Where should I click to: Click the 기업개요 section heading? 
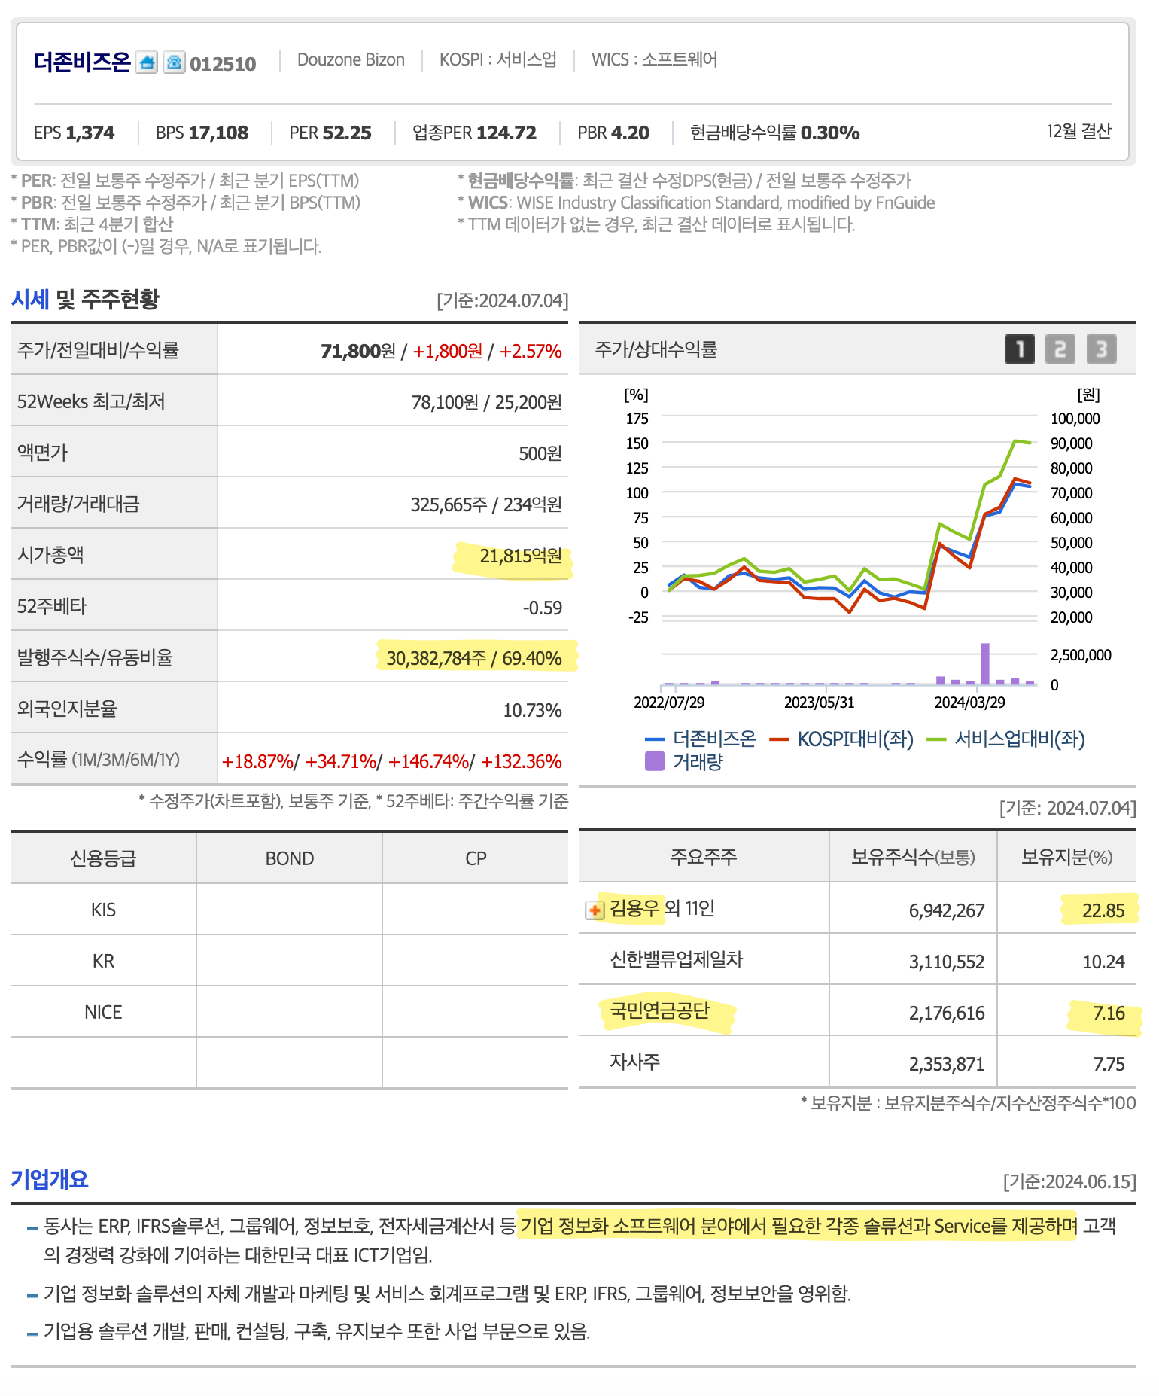point(50,1179)
